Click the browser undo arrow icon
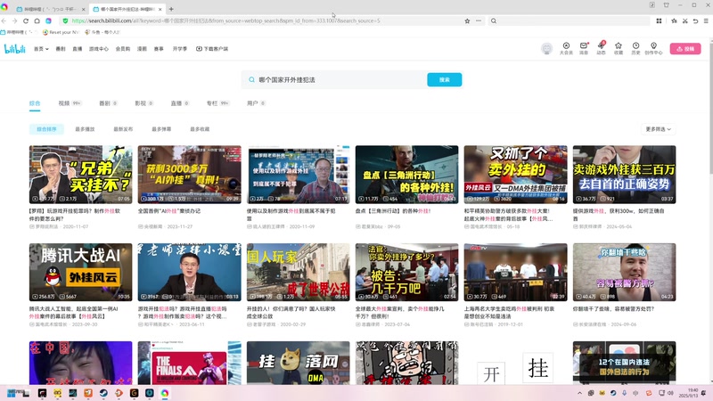 click(695, 20)
